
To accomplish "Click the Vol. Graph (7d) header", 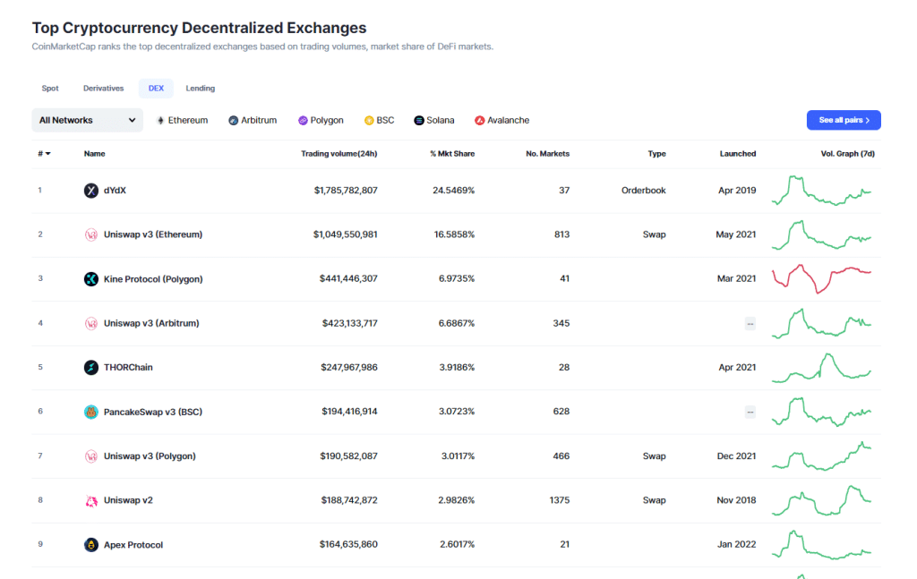I will pyautogui.click(x=847, y=154).
